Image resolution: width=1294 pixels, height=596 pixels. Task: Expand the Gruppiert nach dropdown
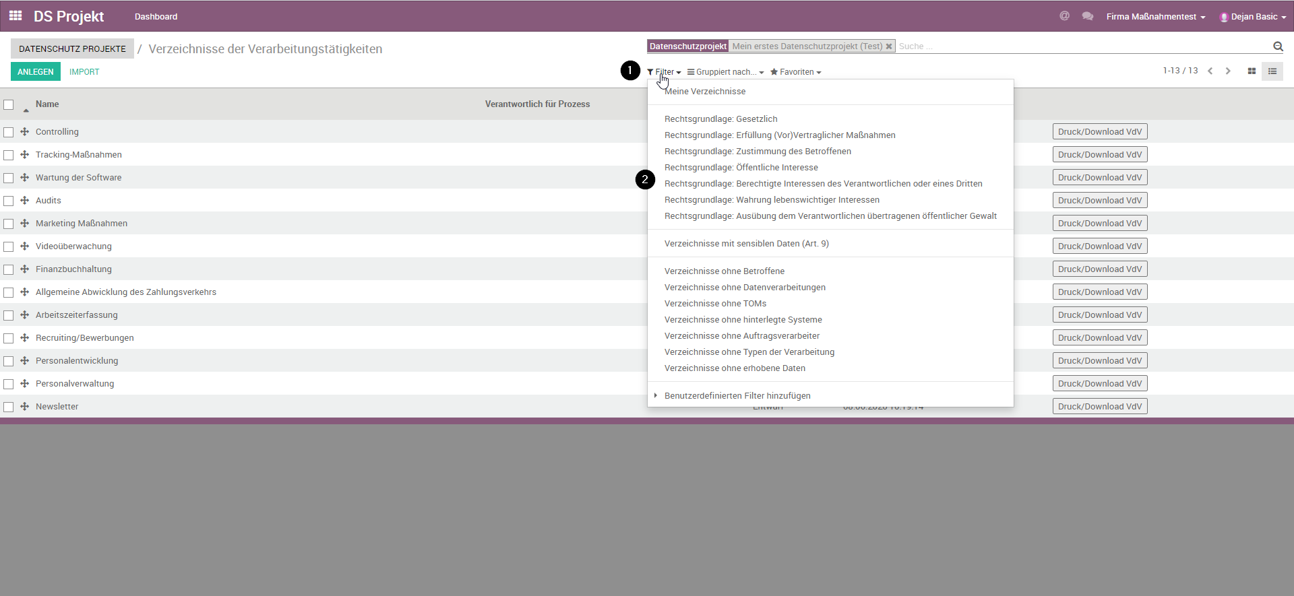click(725, 72)
